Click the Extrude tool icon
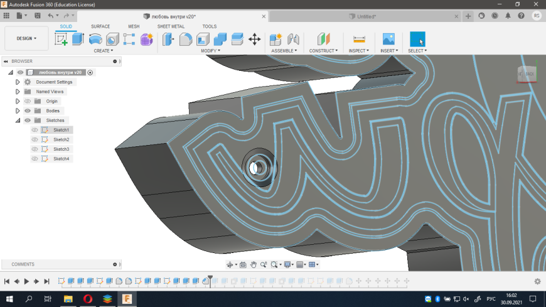The width and height of the screenshot is (546, 307). pos(78,39)
